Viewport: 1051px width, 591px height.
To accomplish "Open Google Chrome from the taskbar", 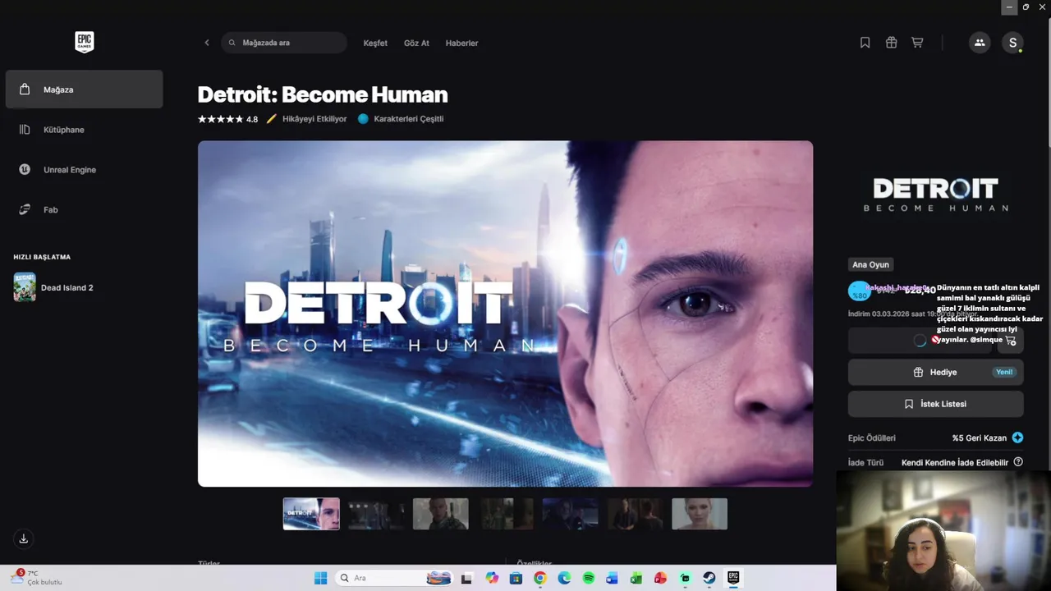I will click(539, 578).
